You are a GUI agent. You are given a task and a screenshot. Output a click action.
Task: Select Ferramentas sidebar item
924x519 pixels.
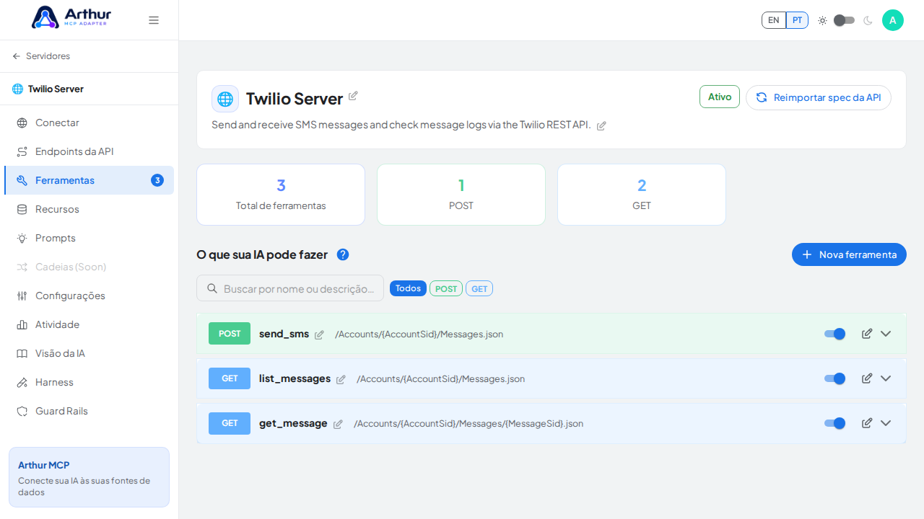(89, 180)
